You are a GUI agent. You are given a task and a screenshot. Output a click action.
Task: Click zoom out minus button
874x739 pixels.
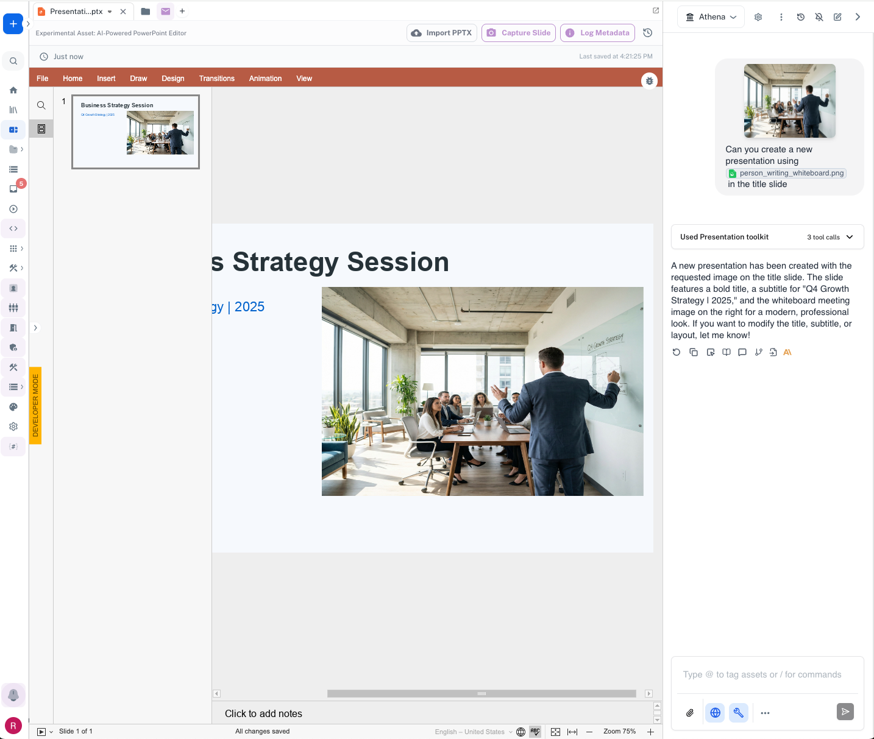coord(589,732)
